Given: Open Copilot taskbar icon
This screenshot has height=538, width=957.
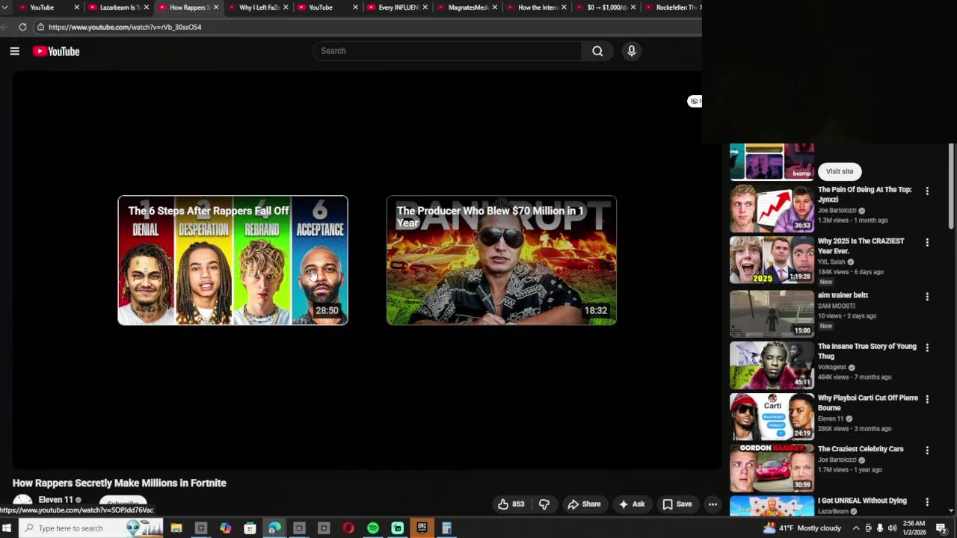Looking at the screenshot, I should point(225,528).
